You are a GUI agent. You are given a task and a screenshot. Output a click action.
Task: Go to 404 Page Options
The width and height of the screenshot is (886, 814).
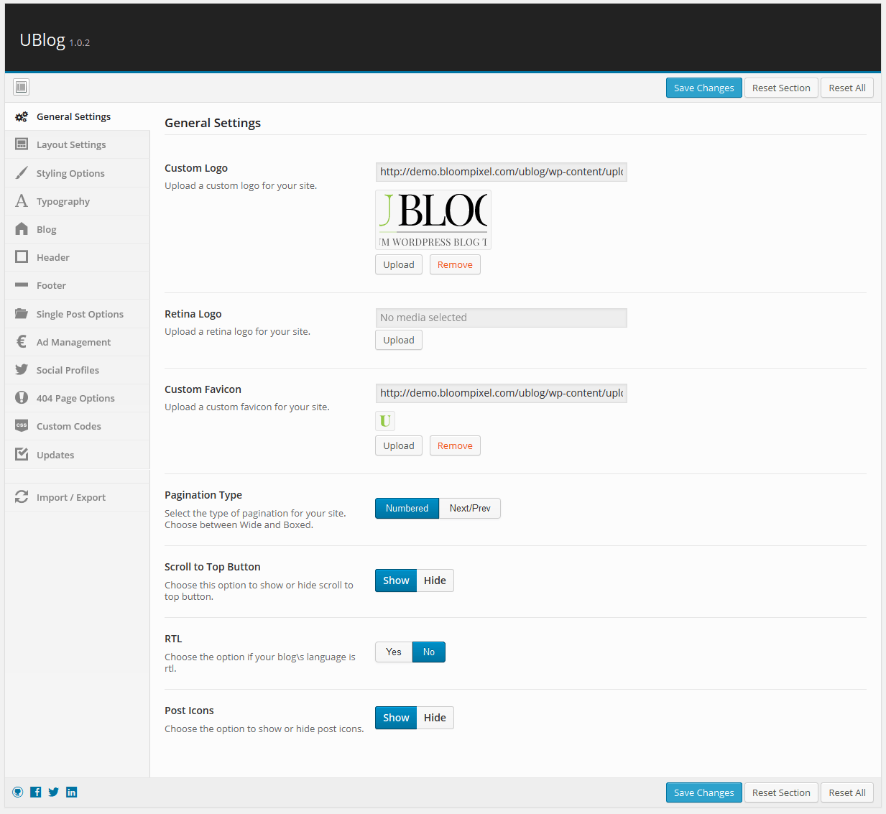coord(75,399)
